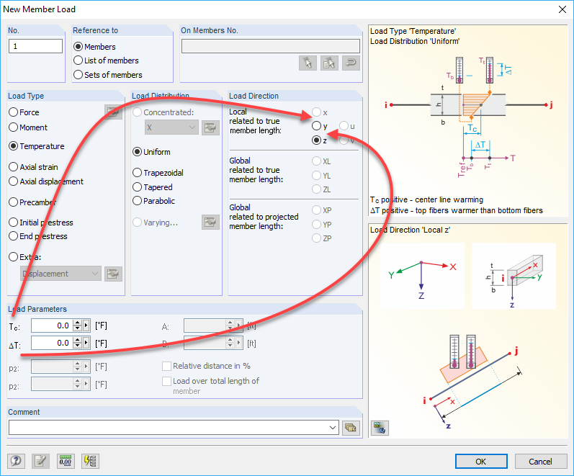574x476 pixels.
Task: Open the Force load type library icon
Action: pyautogui.click(x=113, y=112)
